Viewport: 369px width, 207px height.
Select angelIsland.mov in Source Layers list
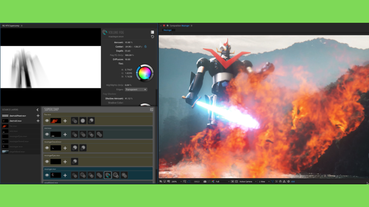(17, 152)
